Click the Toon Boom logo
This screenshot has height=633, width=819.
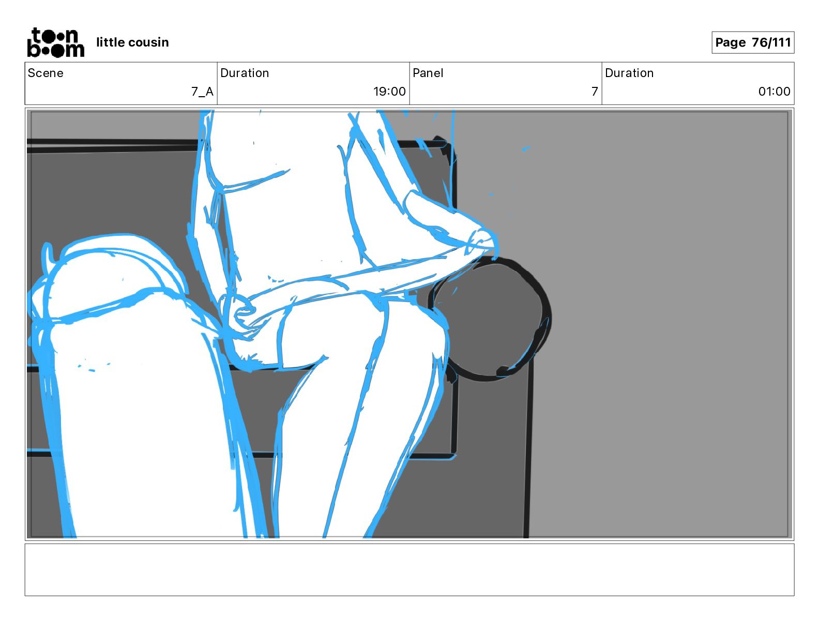pos(55,42)
